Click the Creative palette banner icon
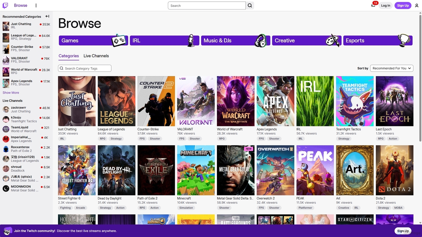Screen dimensions: 422x237 [x=332, y=40]
